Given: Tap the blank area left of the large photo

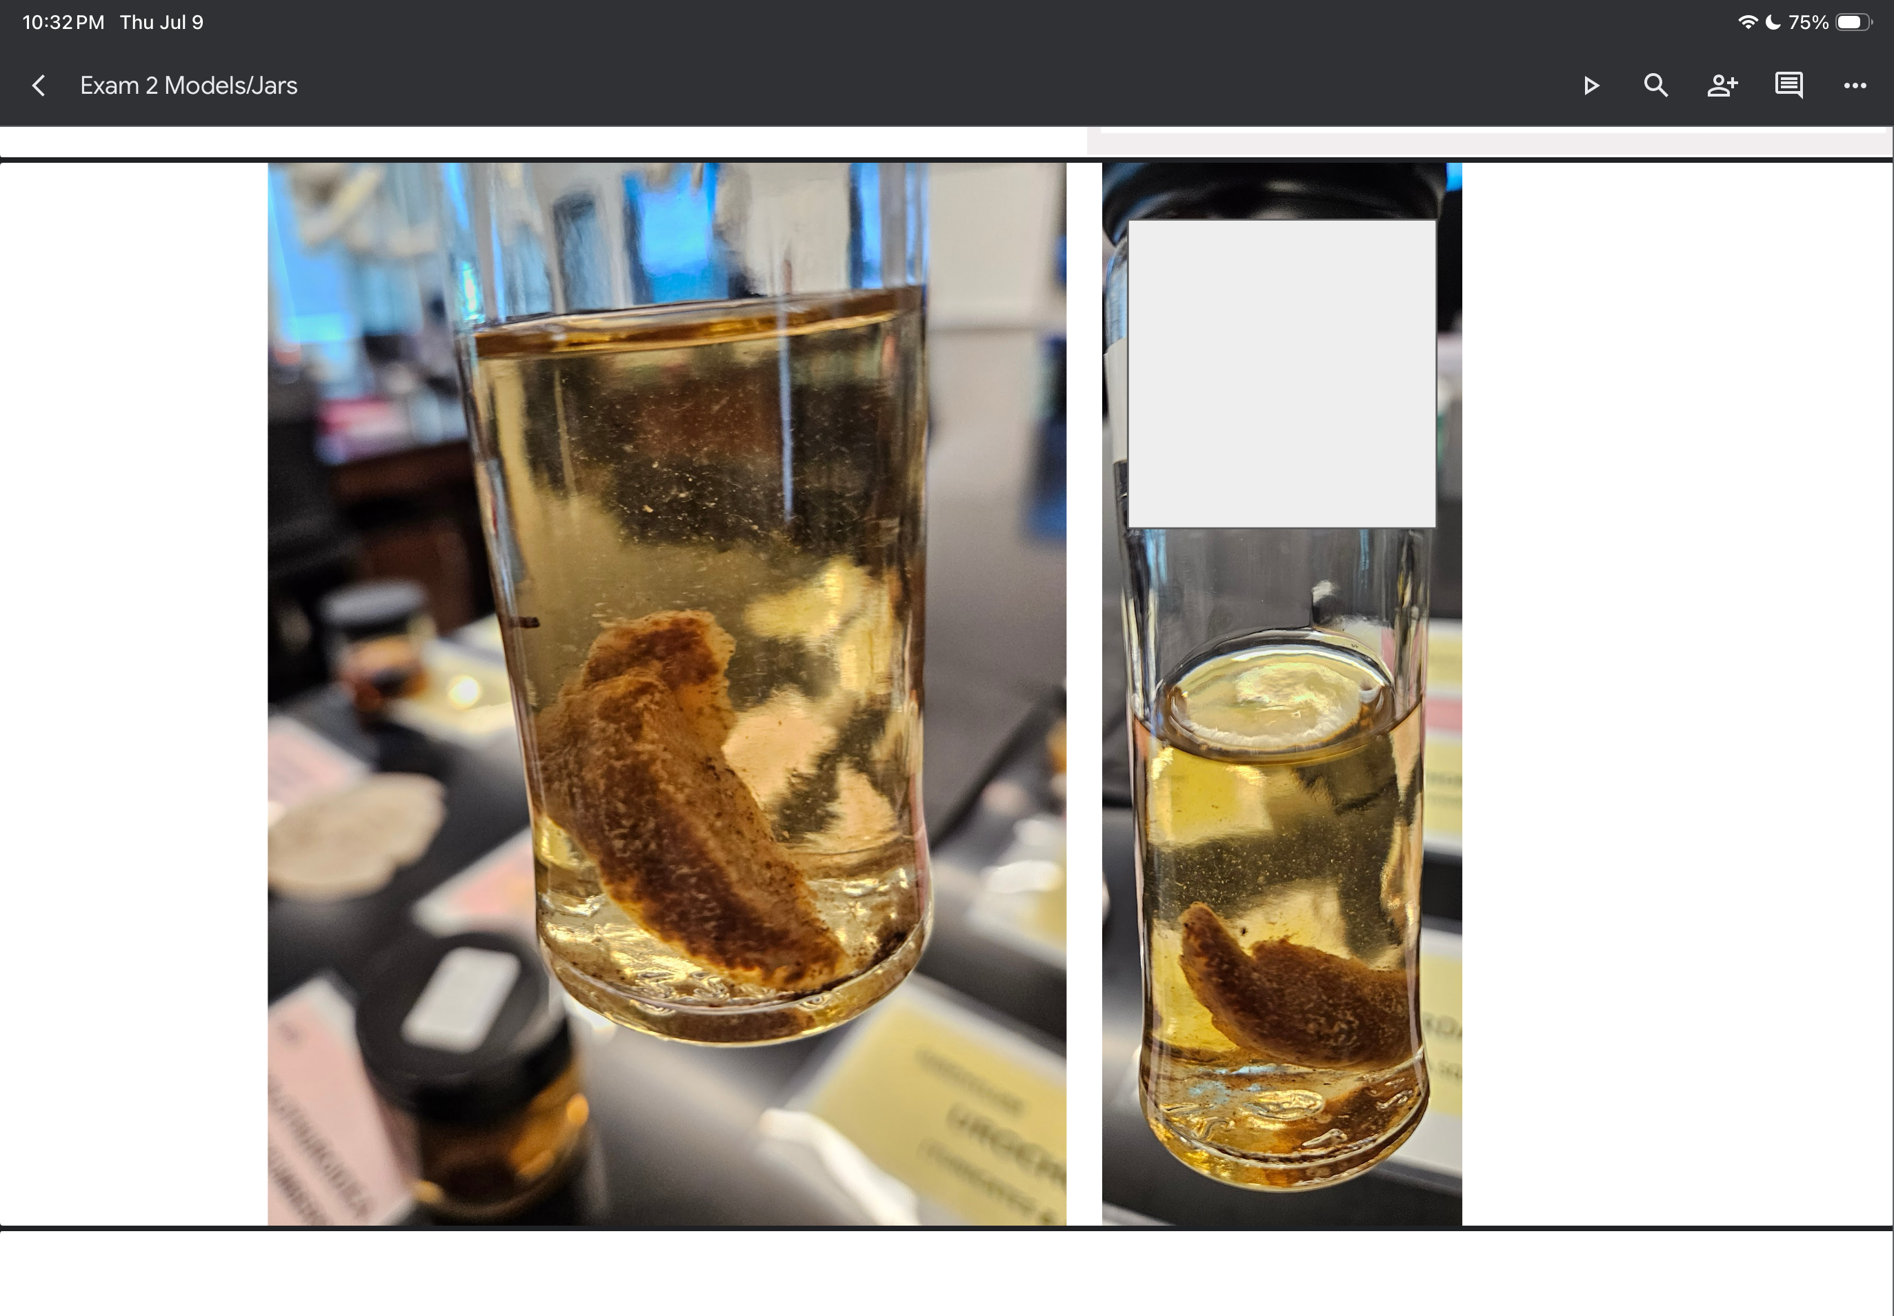Looking at the screenshot, I should [134, 693].
